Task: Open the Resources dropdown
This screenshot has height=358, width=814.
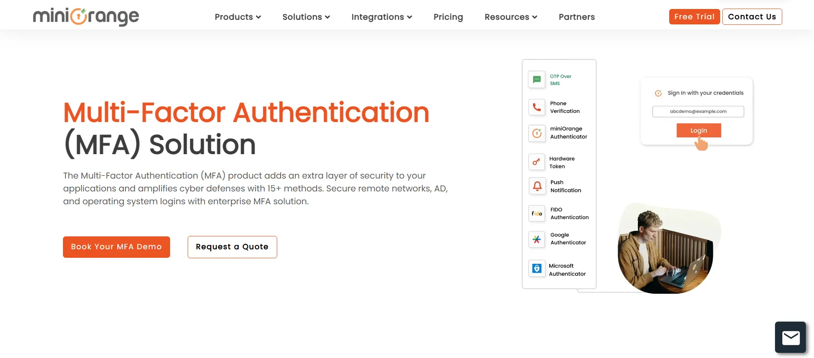Action: point(511,17)
